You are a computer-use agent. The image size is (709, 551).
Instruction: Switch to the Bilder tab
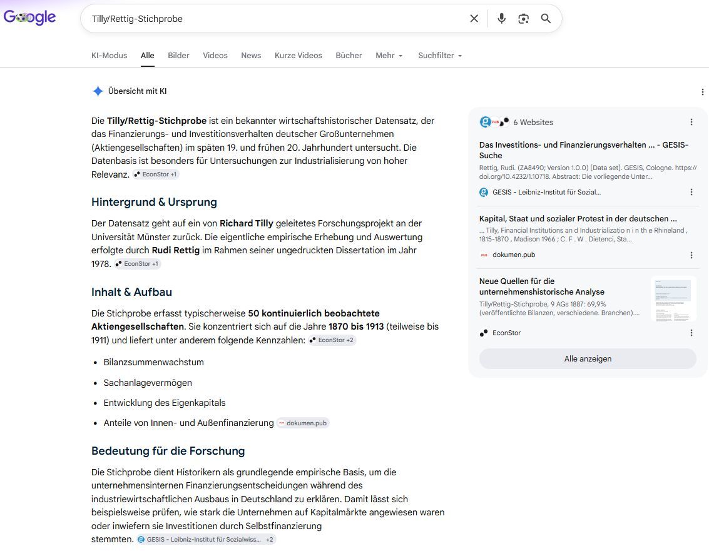tap(178, 56)
